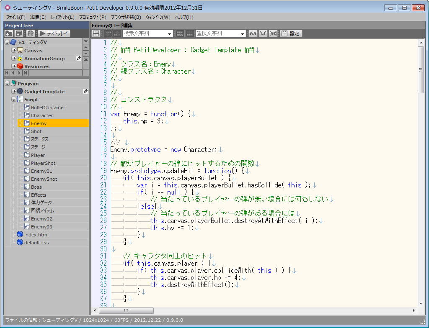Expand the Canvas tree node
This screenshot has width=429, height=328.
pos(14,50)
